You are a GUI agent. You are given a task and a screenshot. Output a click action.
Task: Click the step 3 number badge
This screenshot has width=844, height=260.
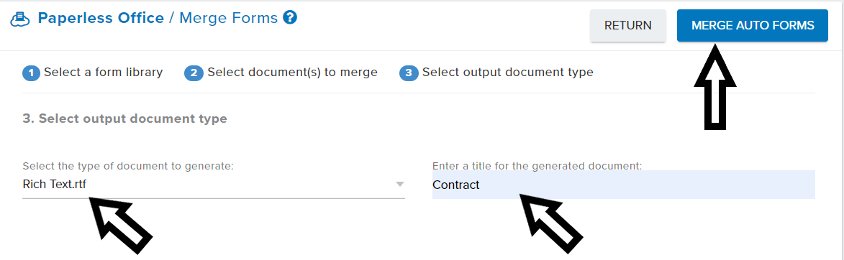[x=409, y=73]
